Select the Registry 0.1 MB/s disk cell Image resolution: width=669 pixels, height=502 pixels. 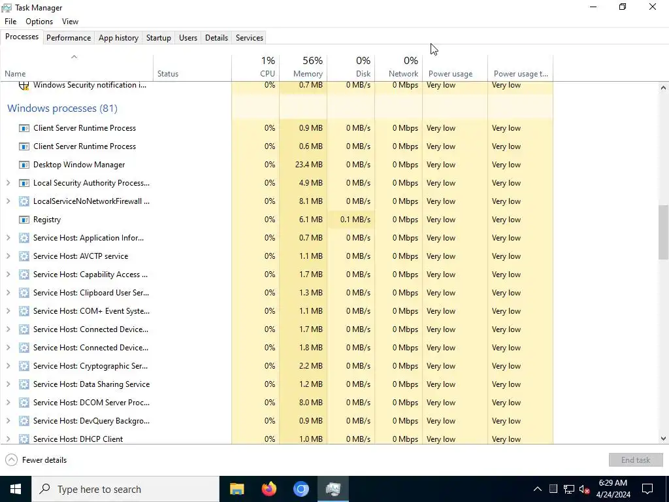tap(351, 220)
